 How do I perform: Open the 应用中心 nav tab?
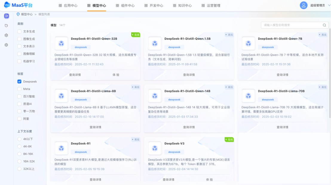[68, 6]
